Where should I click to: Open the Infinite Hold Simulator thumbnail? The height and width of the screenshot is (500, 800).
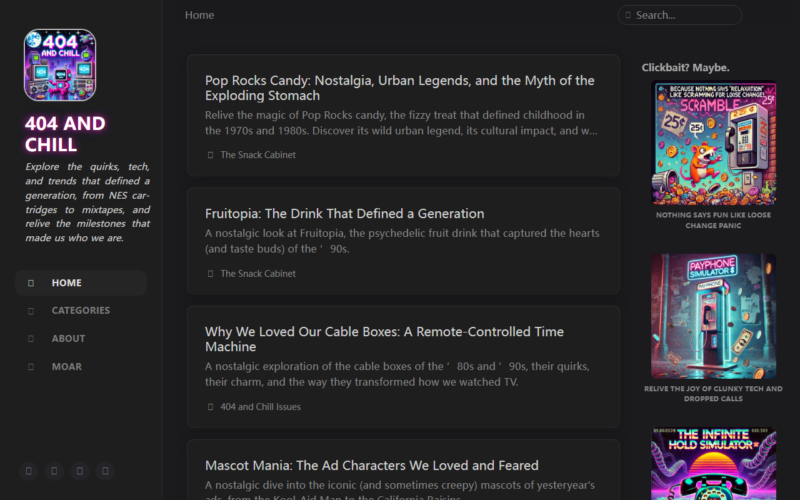pos(714,464)
